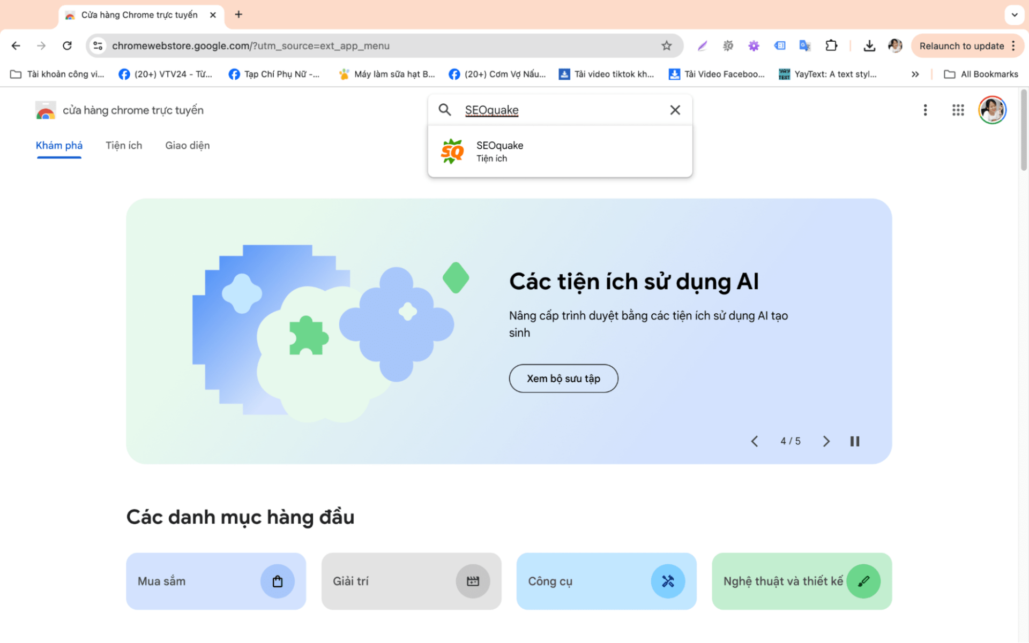Click the Download icon in toolbar
Image resolution: width=1029 pixels, height=643 pixels.
click(869, 46)
